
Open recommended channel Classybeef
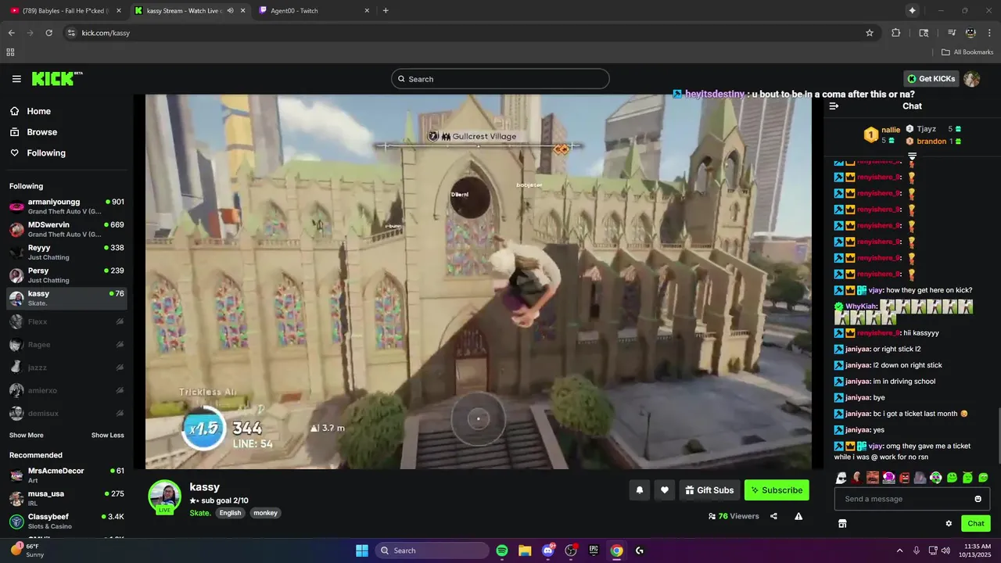66,522
